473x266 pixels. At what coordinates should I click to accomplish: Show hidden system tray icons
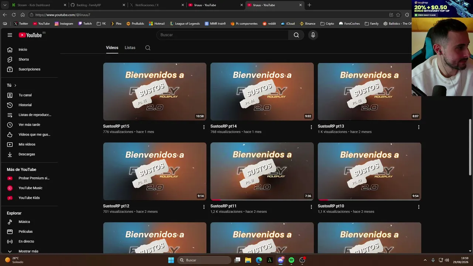tap(425, 260)
